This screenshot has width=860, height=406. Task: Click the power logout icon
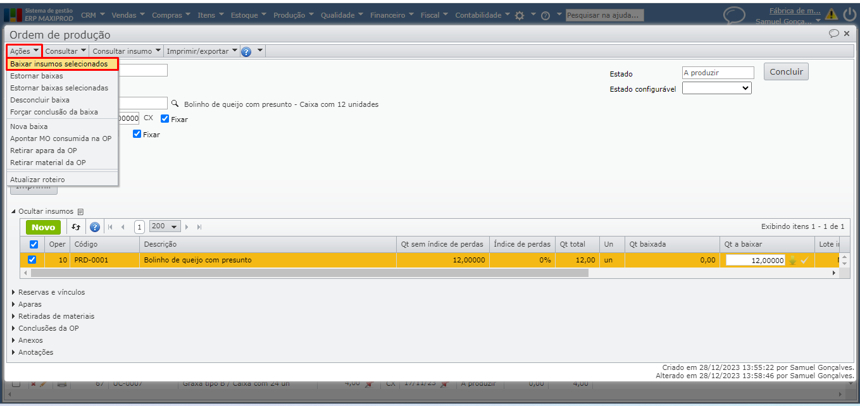pyautogui.click(x=849, y=14)
